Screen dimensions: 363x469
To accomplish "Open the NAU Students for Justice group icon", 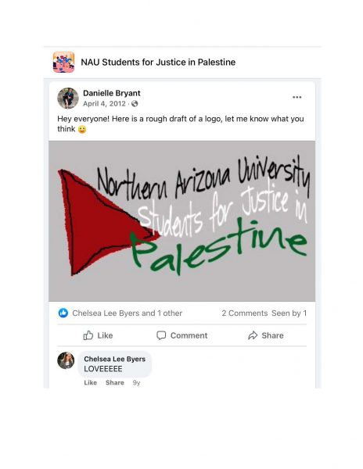I will coord(63,62).
